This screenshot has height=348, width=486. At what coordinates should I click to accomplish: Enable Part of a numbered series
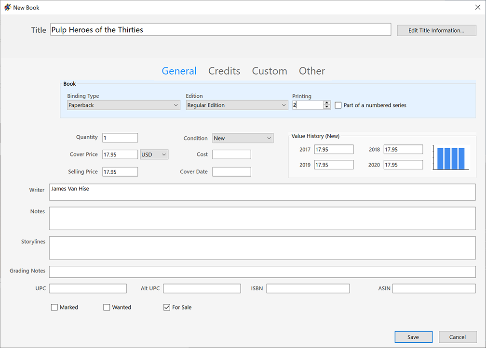click(338, 105)
